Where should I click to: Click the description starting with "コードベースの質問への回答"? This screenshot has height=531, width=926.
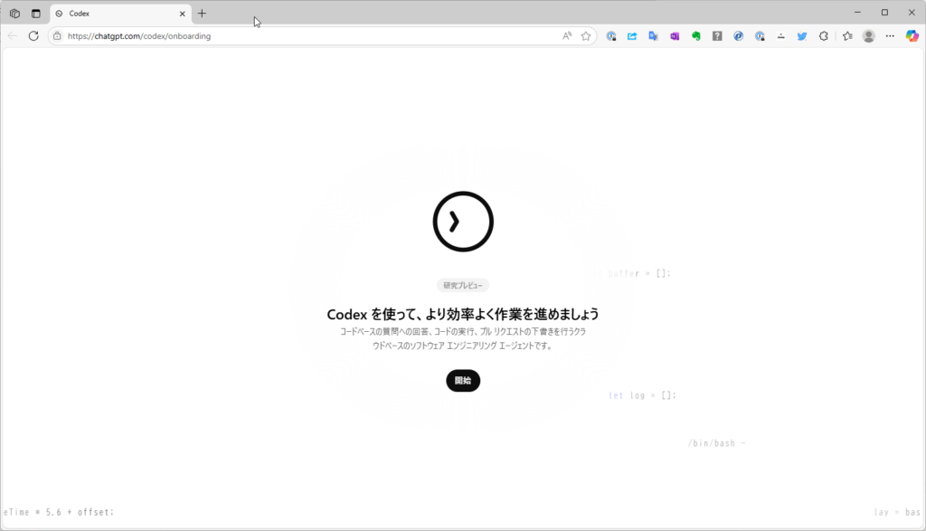click(463, 338)
